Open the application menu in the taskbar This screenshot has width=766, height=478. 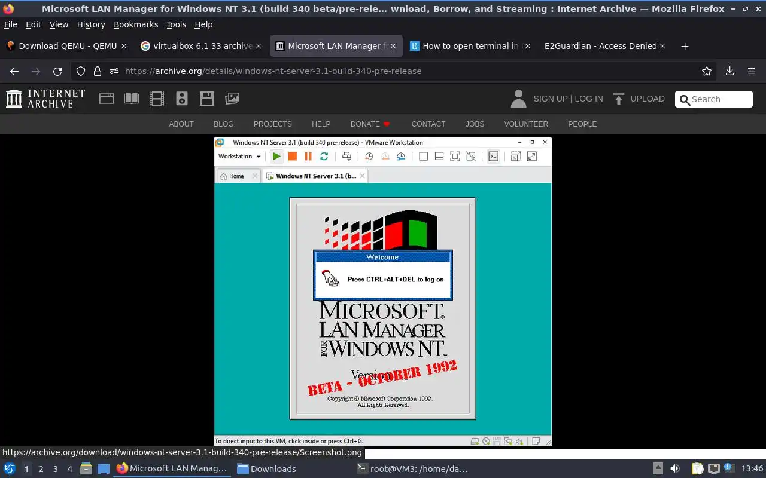point(10,468)
